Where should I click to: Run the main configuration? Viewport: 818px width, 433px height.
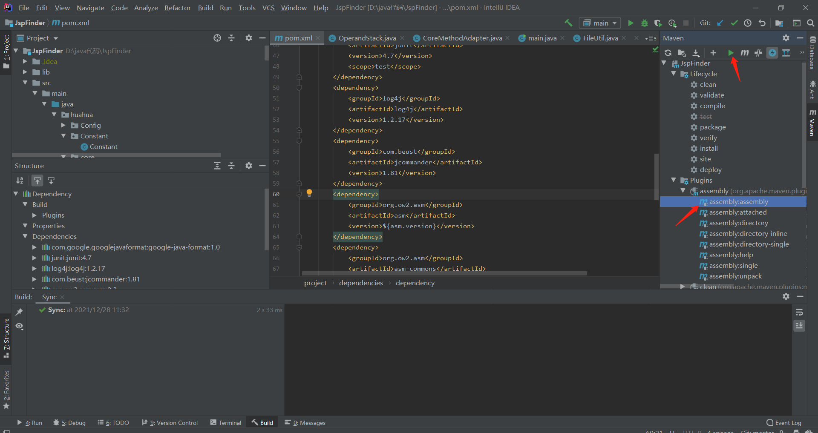(631, 23)
